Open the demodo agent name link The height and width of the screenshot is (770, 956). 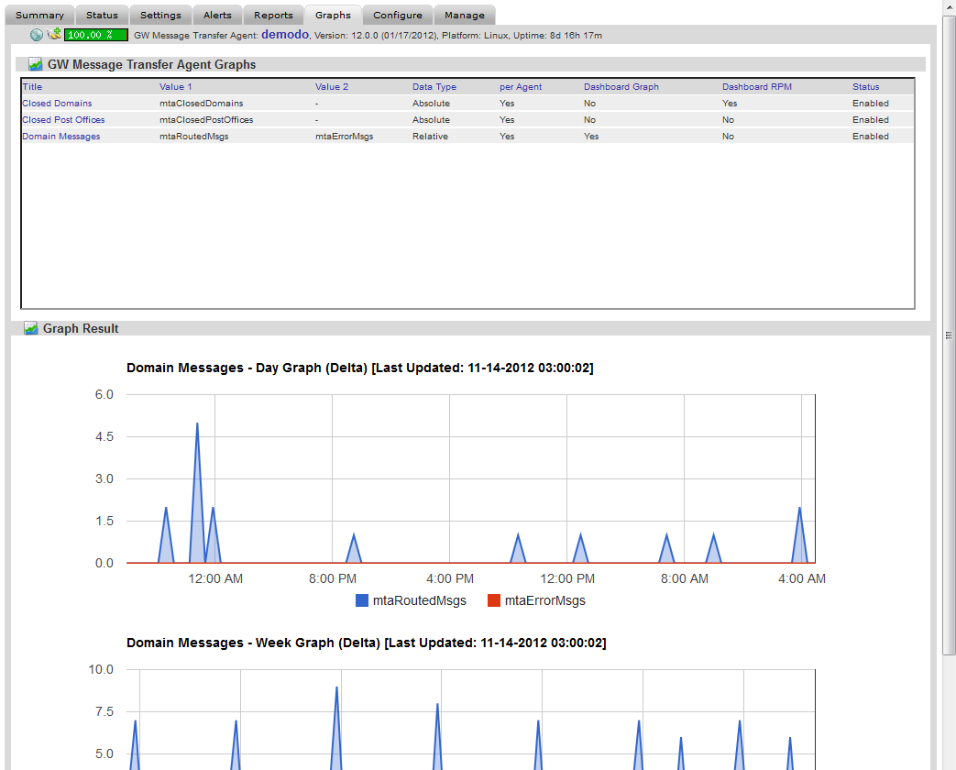tap(285, 35)
